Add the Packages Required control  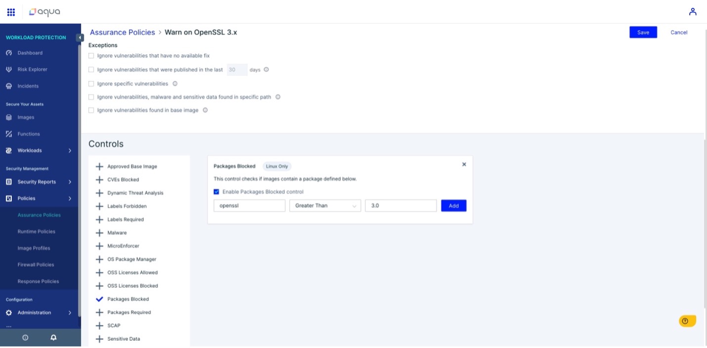[x=99, y=312]
